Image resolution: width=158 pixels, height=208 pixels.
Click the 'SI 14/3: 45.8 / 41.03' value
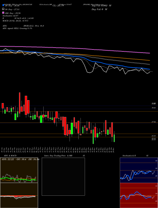[x=24, y=18]
